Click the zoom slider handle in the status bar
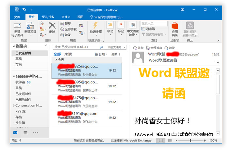This screenshot has width=232, height=150. click(x=191, y=141)
